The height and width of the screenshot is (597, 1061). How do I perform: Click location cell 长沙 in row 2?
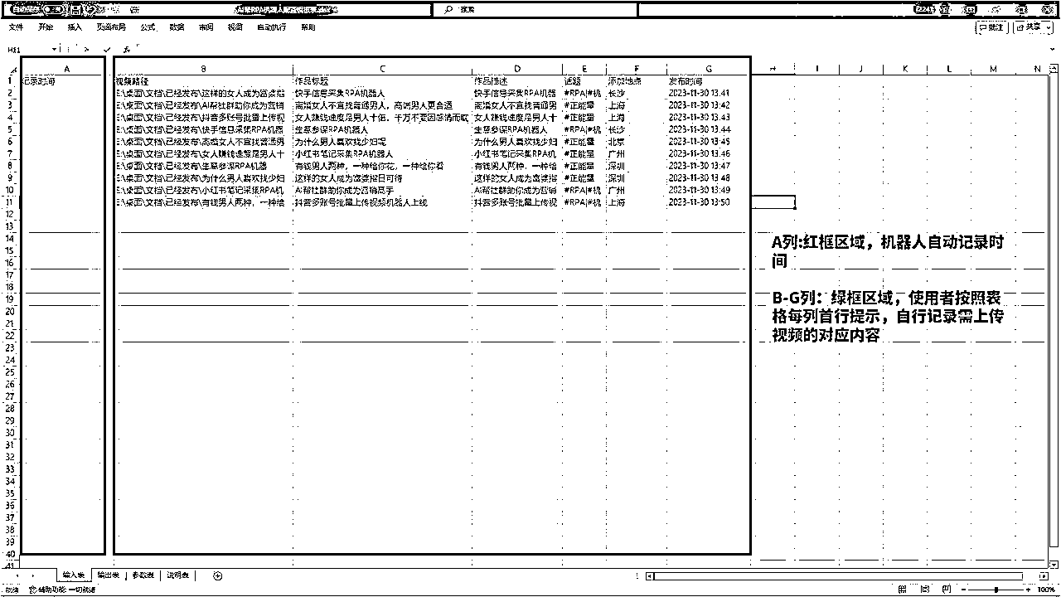[636, 94]
